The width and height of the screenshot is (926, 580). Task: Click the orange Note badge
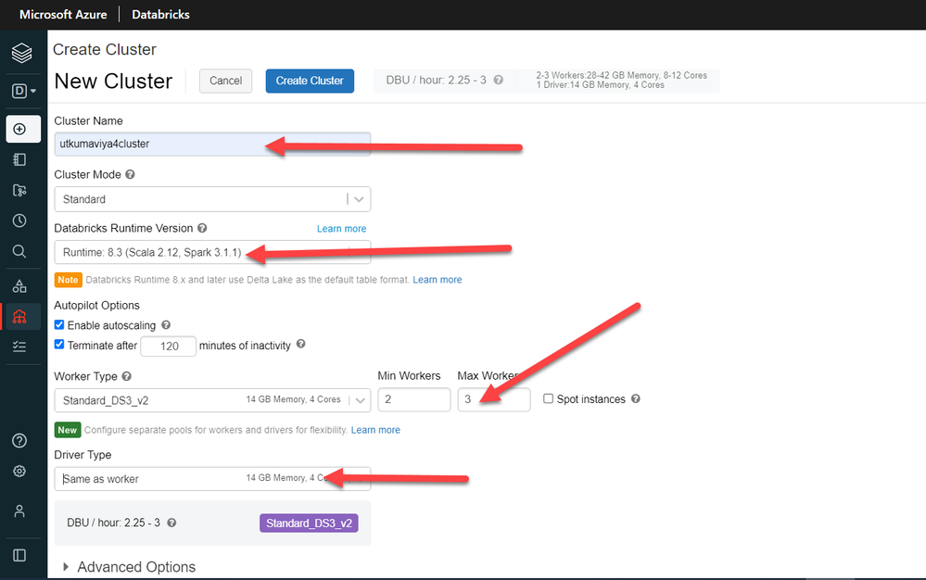(68, 280)
